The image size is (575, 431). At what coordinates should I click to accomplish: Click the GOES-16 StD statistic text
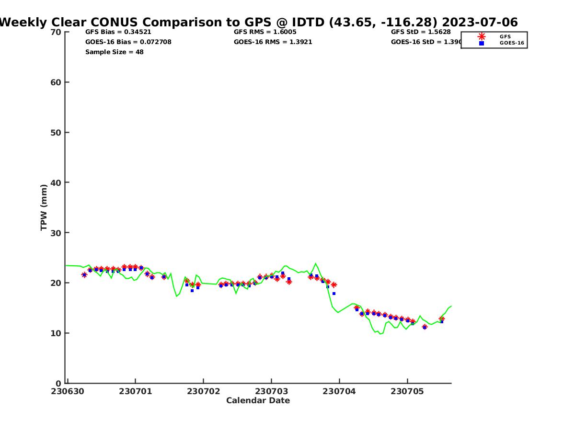pyautogui.click(x=426, y=42)
